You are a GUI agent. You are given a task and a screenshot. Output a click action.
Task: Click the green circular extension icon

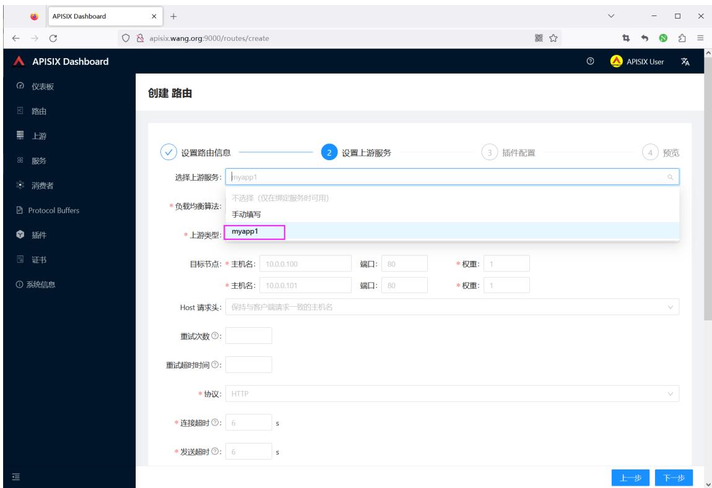point(664,38)
